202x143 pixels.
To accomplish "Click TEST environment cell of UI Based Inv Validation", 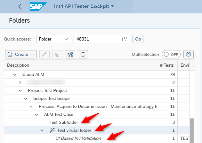I will (x=183, y=138).
